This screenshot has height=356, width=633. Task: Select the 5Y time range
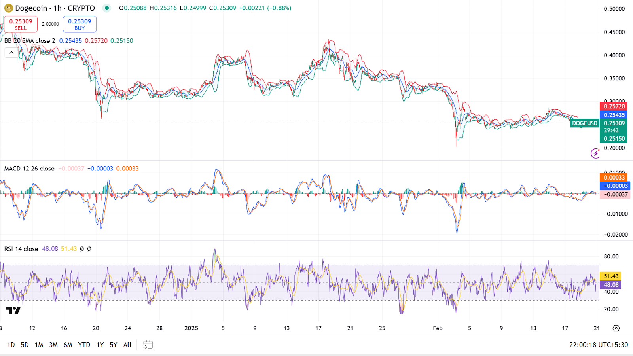click(113, 345)
